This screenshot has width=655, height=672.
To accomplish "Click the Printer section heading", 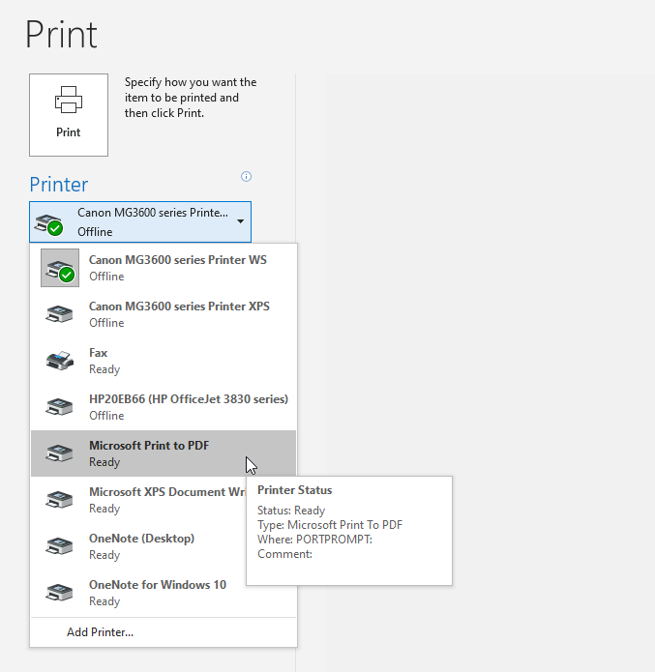I will (59, 185).
